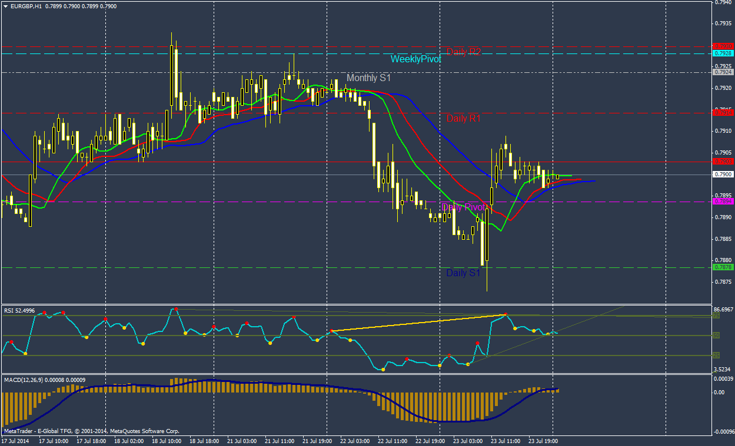Click the gray 0.7924 price tag

722,72
